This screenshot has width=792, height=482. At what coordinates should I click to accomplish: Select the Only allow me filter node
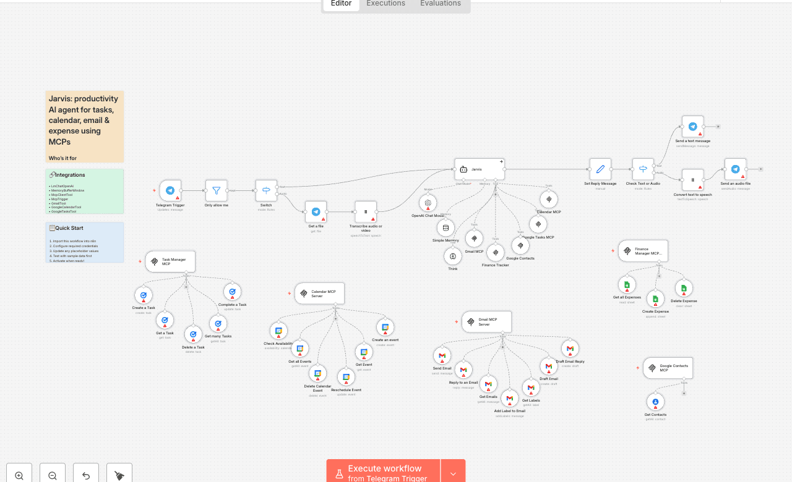click(x=216, y=190)
